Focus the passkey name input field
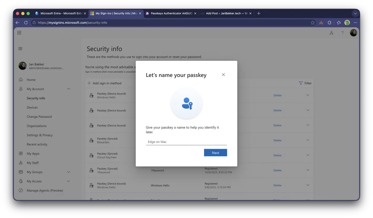This screenshot has width=373, height=218. click(x=186, y=142)
